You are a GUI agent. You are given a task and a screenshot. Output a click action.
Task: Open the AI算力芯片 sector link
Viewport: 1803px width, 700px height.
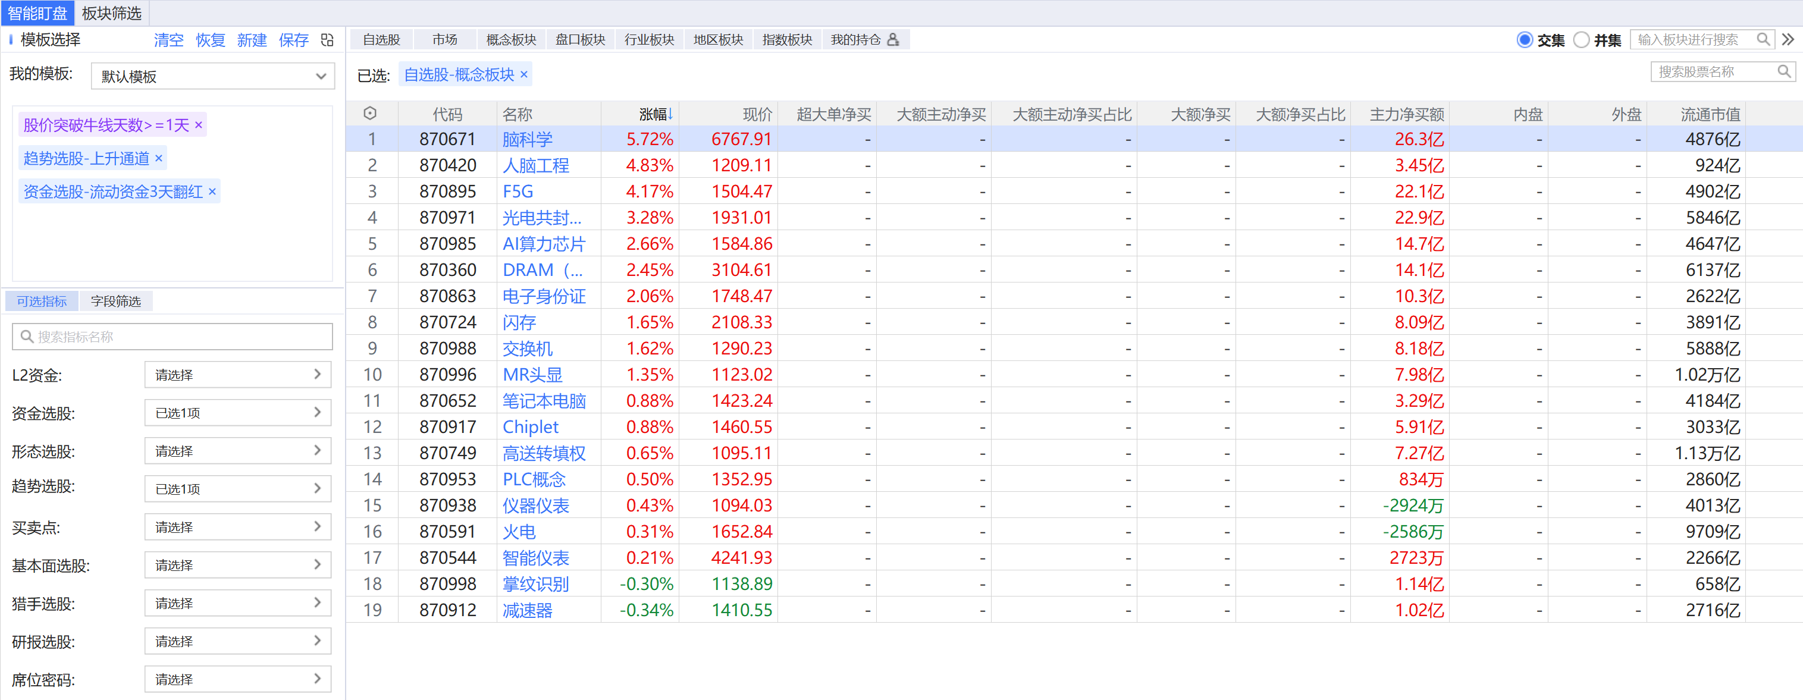coord(544,244)
